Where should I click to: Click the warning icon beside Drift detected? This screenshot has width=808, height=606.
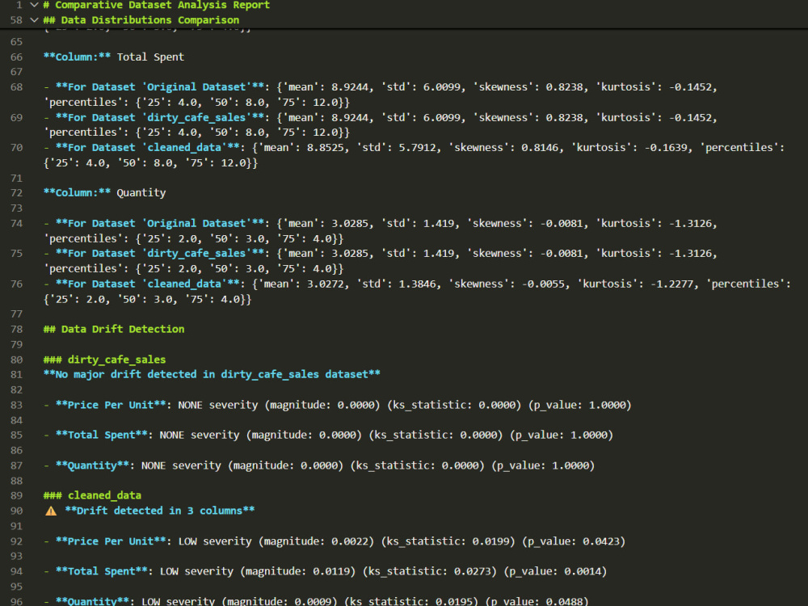(51, 511)
